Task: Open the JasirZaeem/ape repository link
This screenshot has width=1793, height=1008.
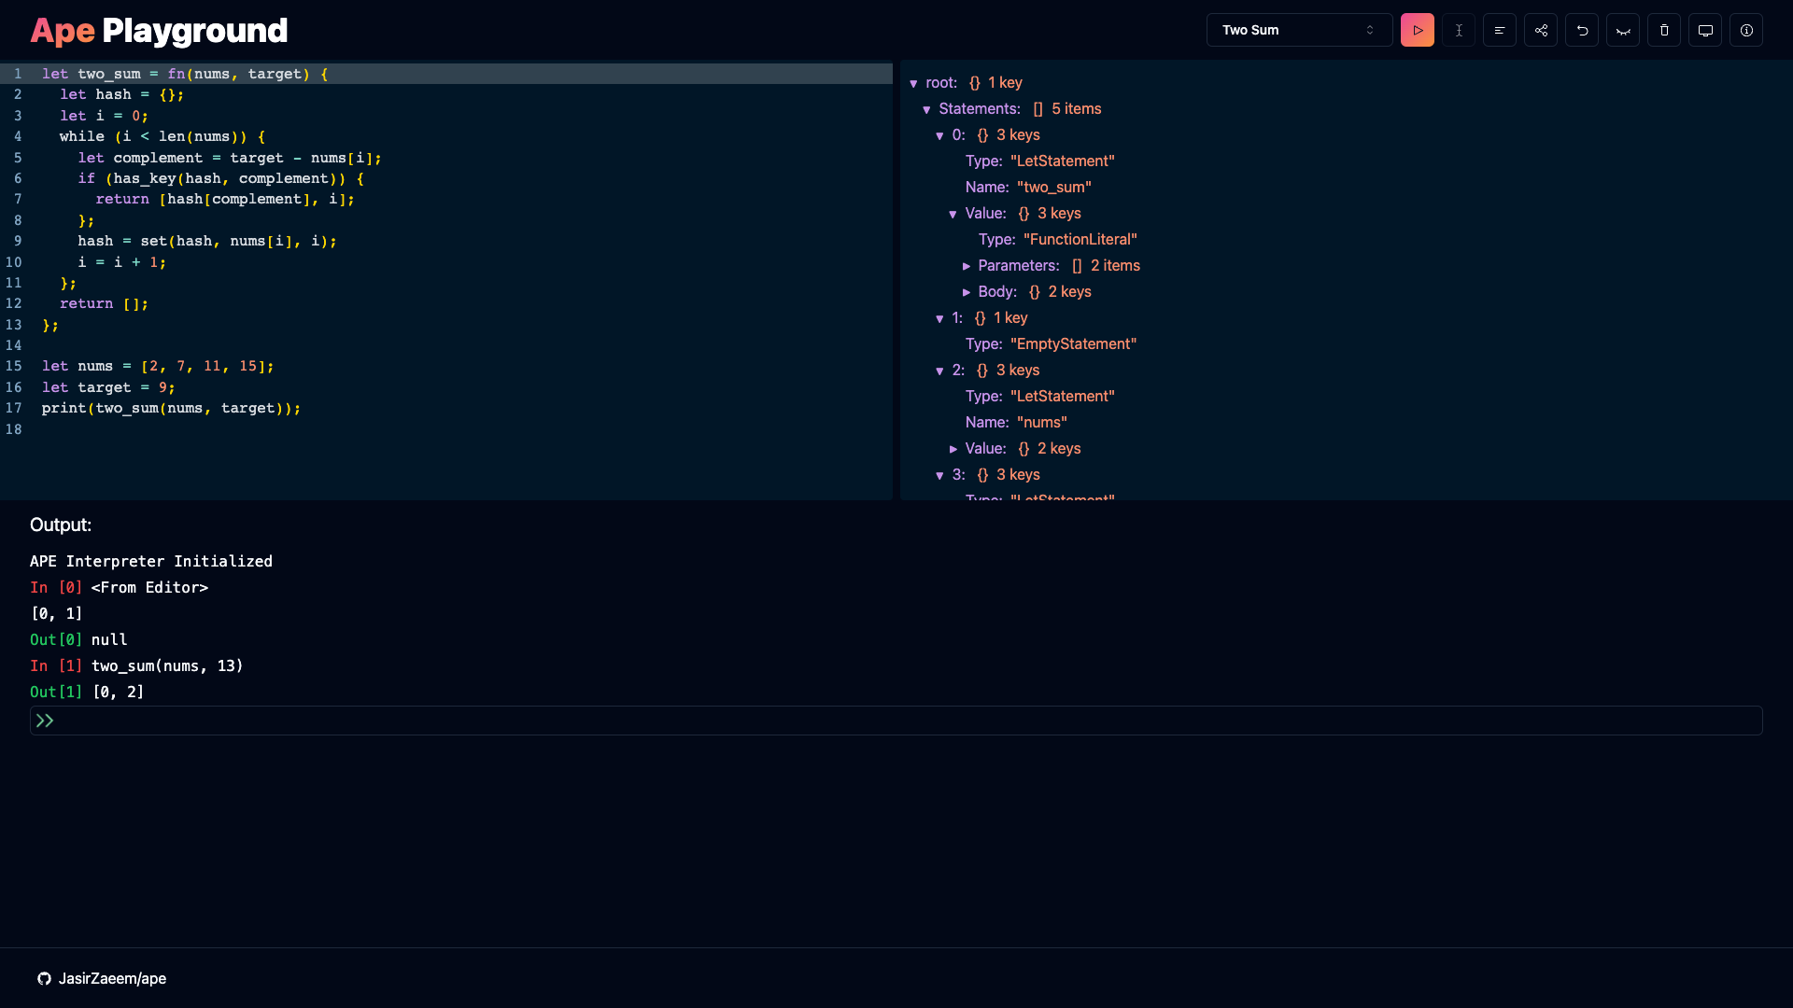Action: point(112,978)
